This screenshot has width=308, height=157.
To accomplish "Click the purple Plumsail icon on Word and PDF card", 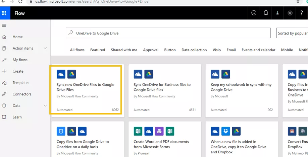I will tap(159, 131).
